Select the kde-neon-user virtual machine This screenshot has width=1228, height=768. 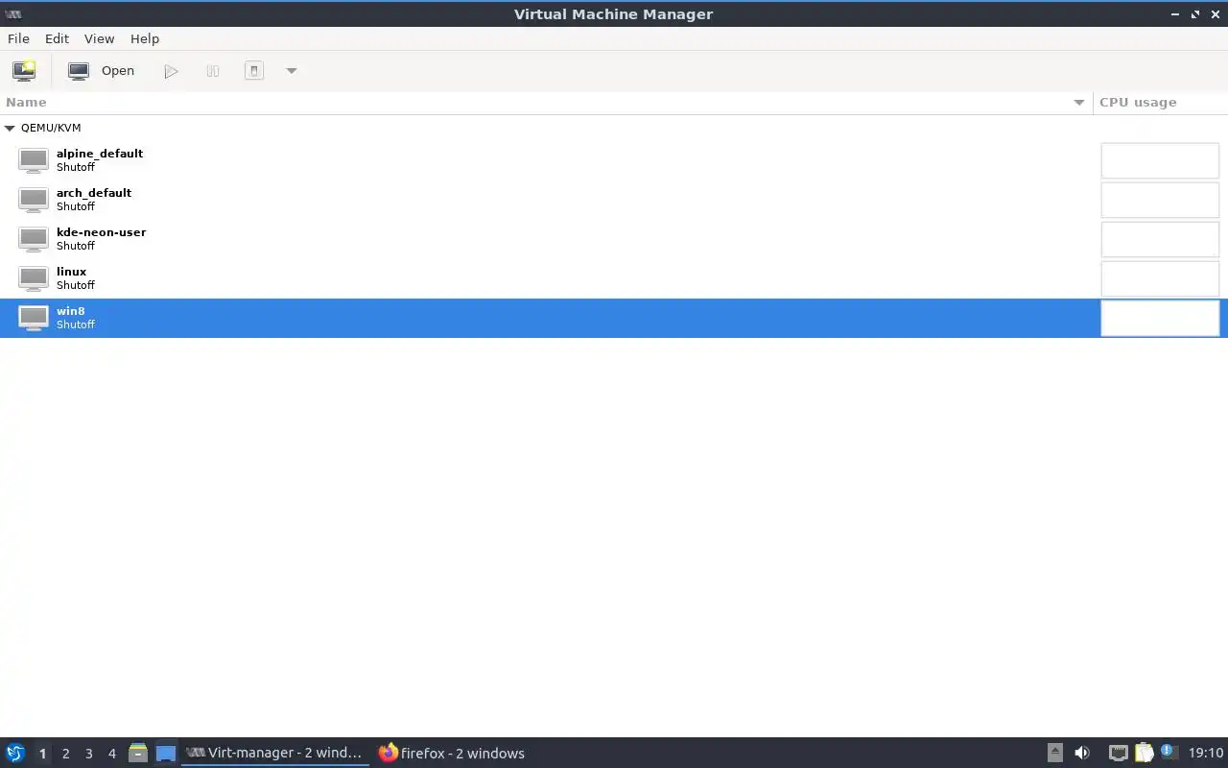pyautogui.click(x=614, y=239)
